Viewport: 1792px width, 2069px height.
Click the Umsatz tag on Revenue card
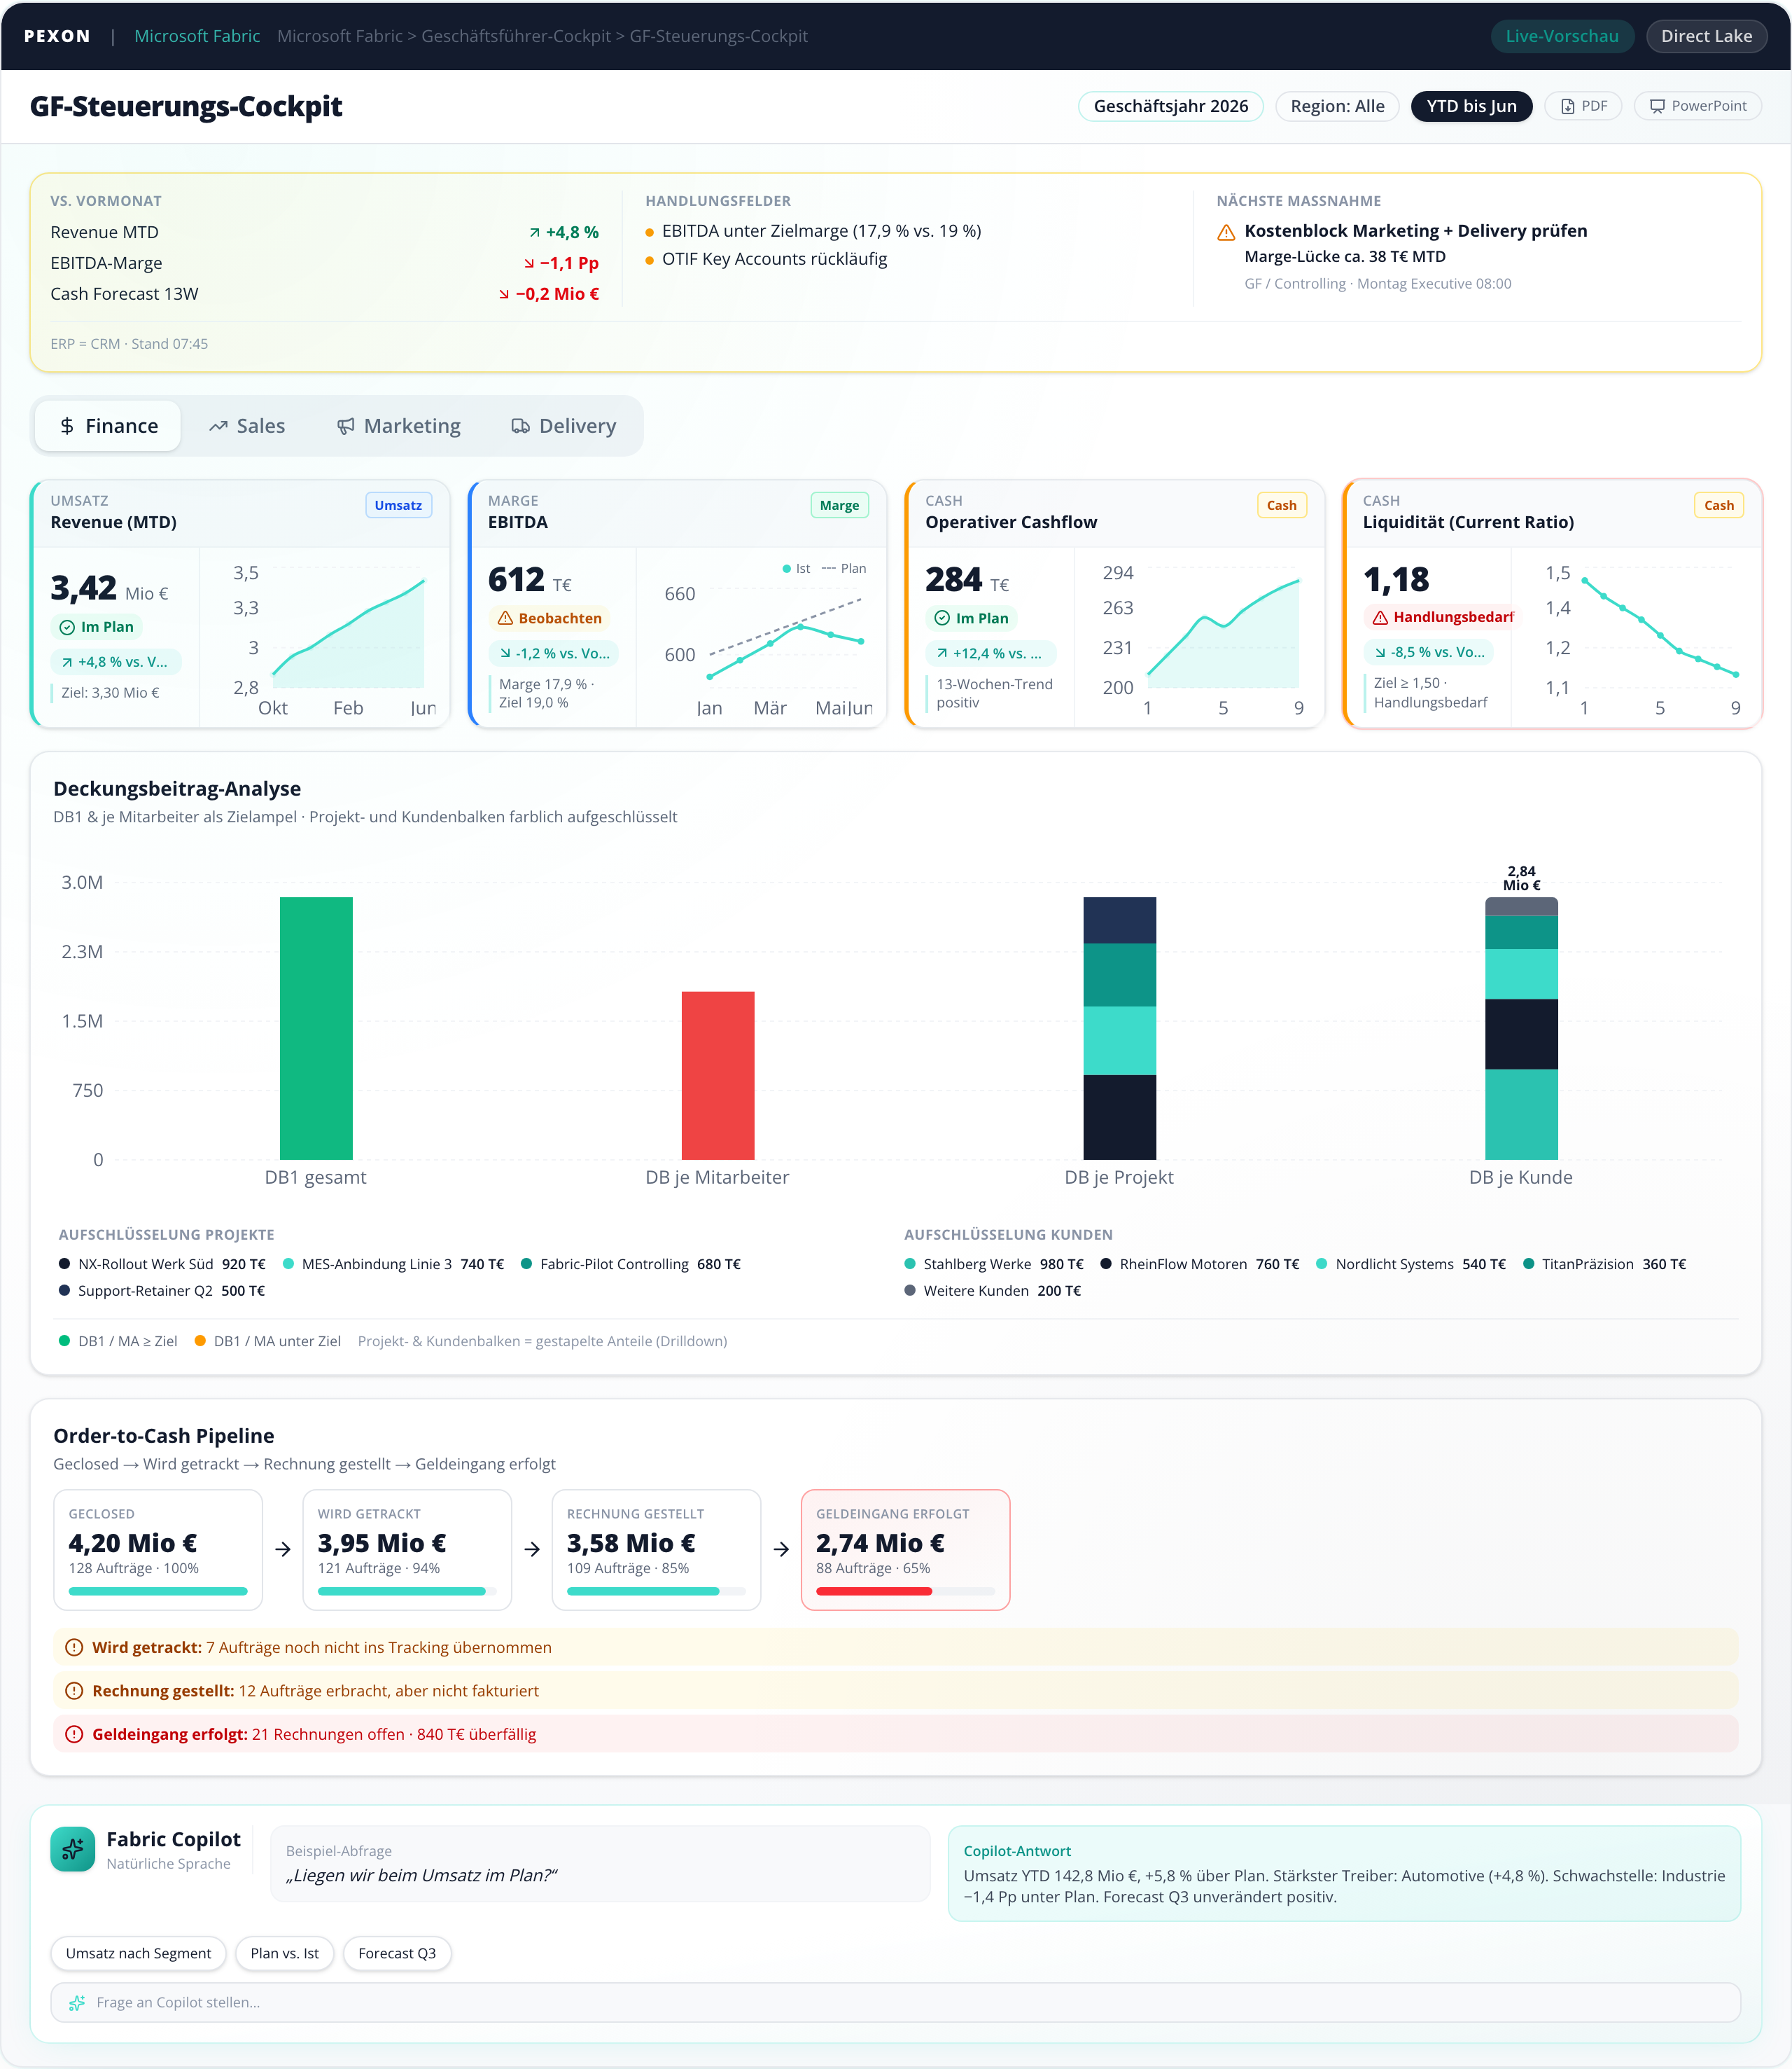(398, 505)
